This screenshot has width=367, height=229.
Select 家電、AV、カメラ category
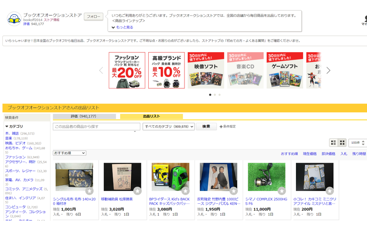(x=19, y=180)
